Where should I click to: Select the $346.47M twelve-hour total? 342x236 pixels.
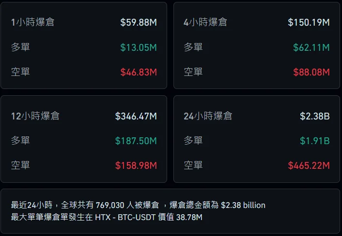(136, 116)
